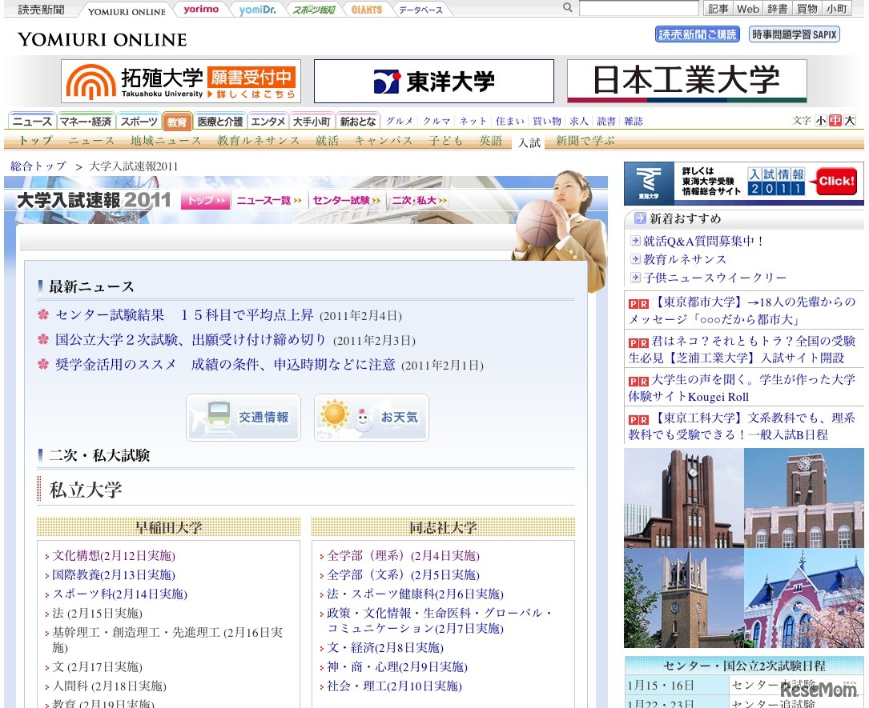Viewport: 869px width, 708px height.
Task: Go to the スポーツ main tab
Action: [139, 122]
